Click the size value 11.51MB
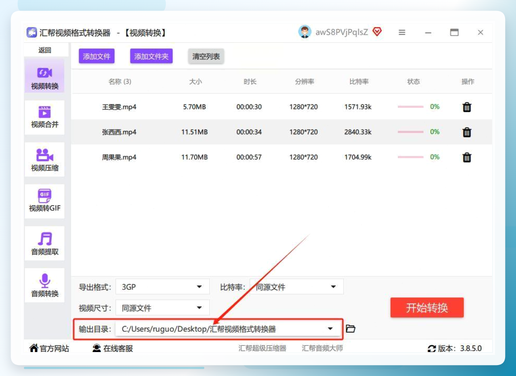Viewport: 516px width, 376px height. [x=195, y=132]
